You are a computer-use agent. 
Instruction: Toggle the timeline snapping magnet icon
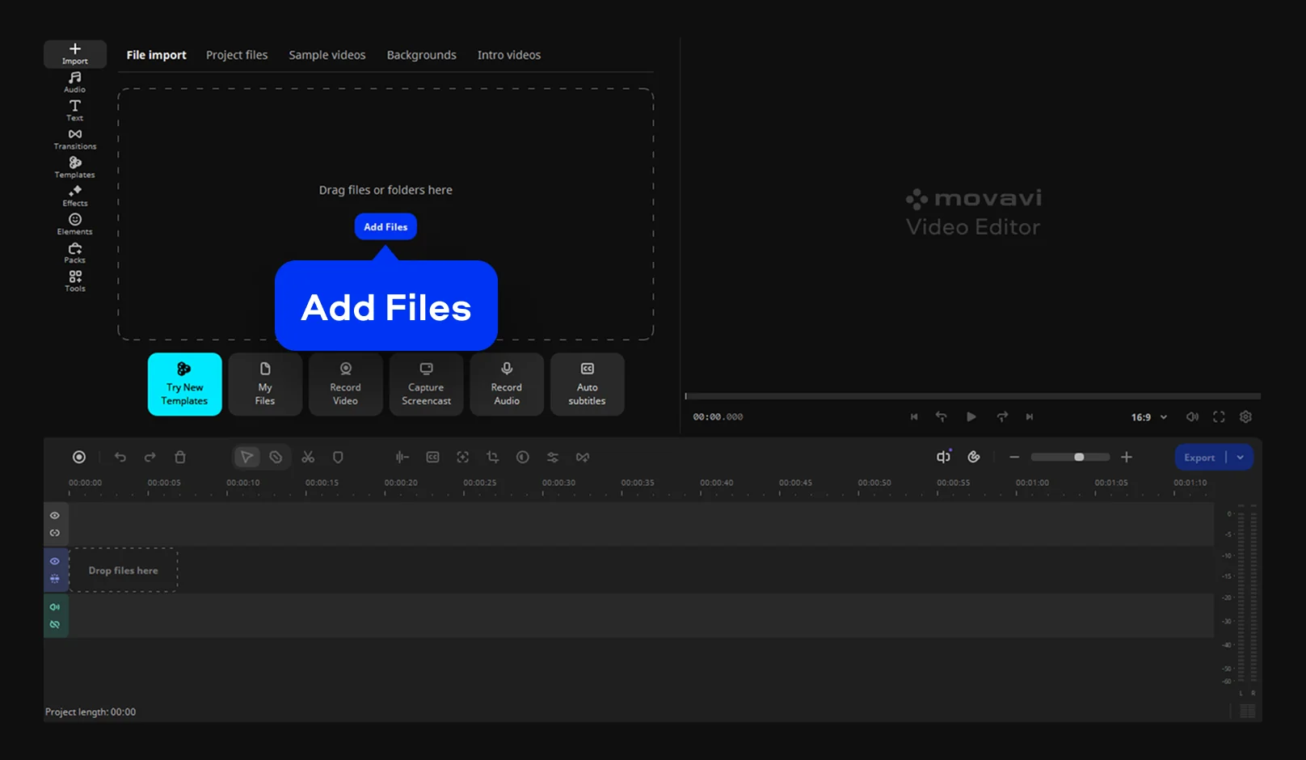[x=974, y=458]
